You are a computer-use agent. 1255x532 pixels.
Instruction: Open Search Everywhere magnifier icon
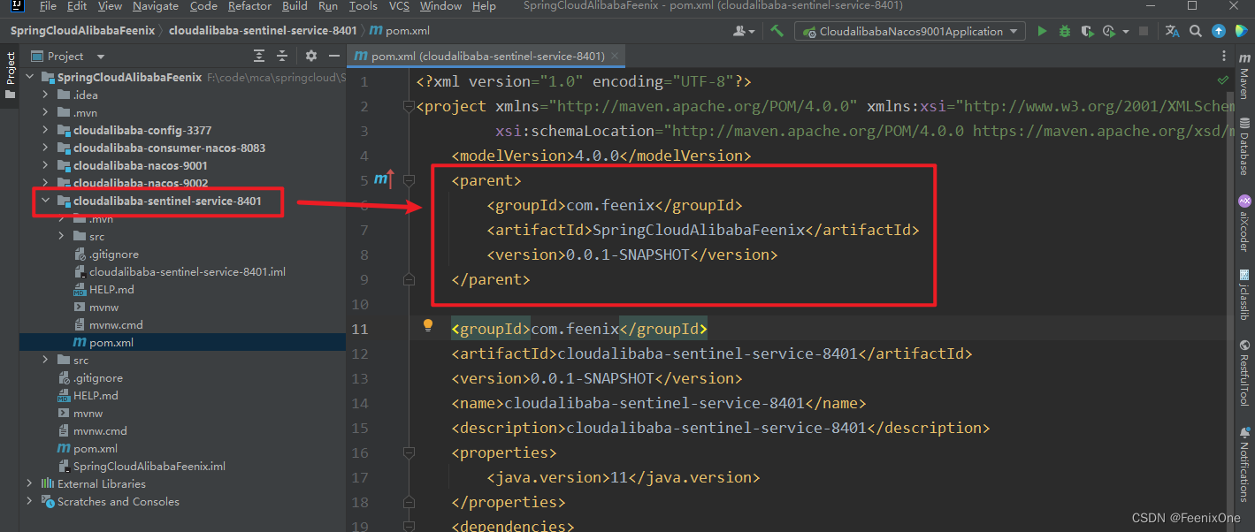[1196, 31]
